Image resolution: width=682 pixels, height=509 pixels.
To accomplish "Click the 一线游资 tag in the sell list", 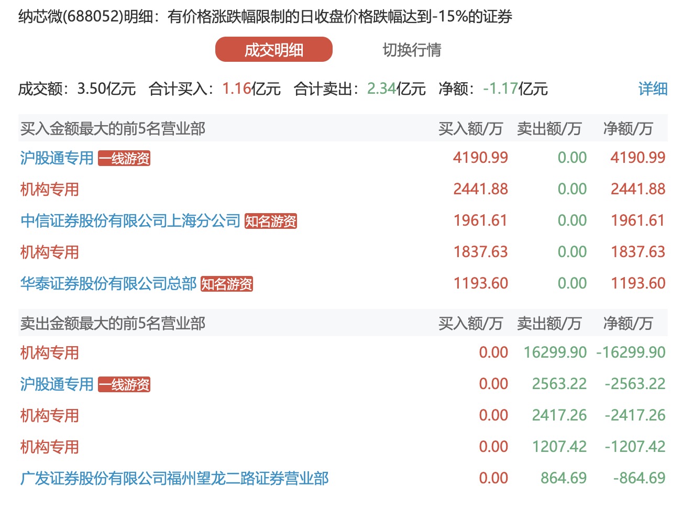I will tap(124, 384).
